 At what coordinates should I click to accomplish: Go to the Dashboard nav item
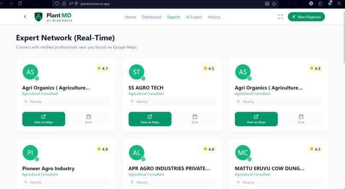click(x=152, y=17)
